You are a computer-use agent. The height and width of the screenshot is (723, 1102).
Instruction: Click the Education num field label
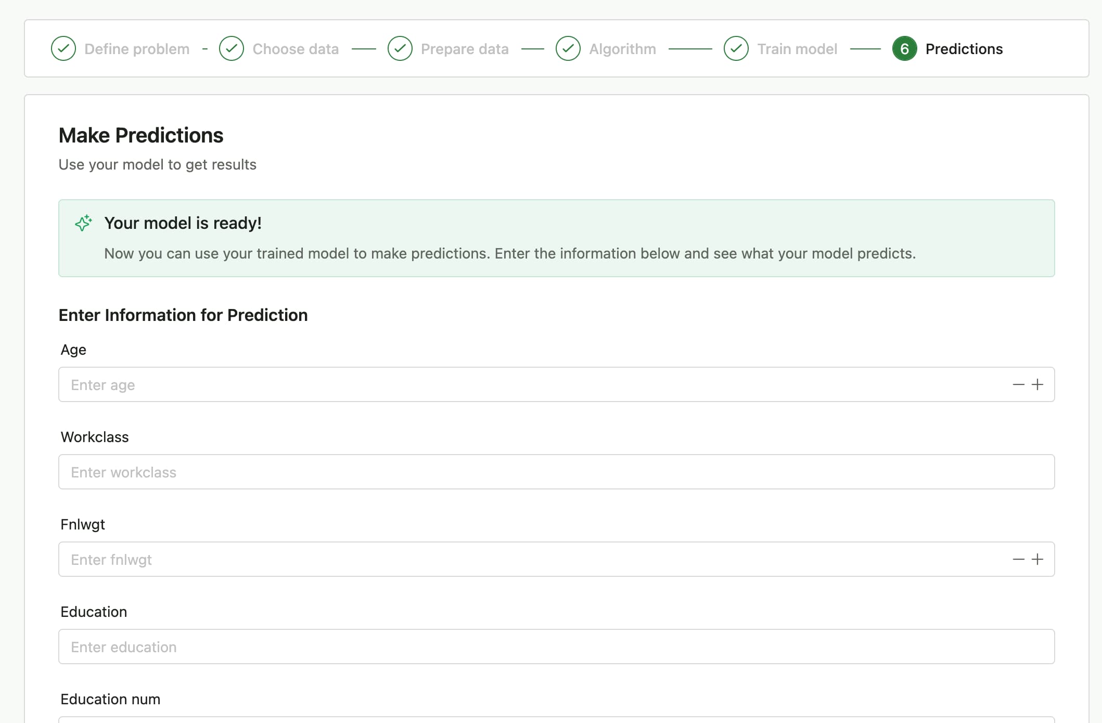pos(110,699)
